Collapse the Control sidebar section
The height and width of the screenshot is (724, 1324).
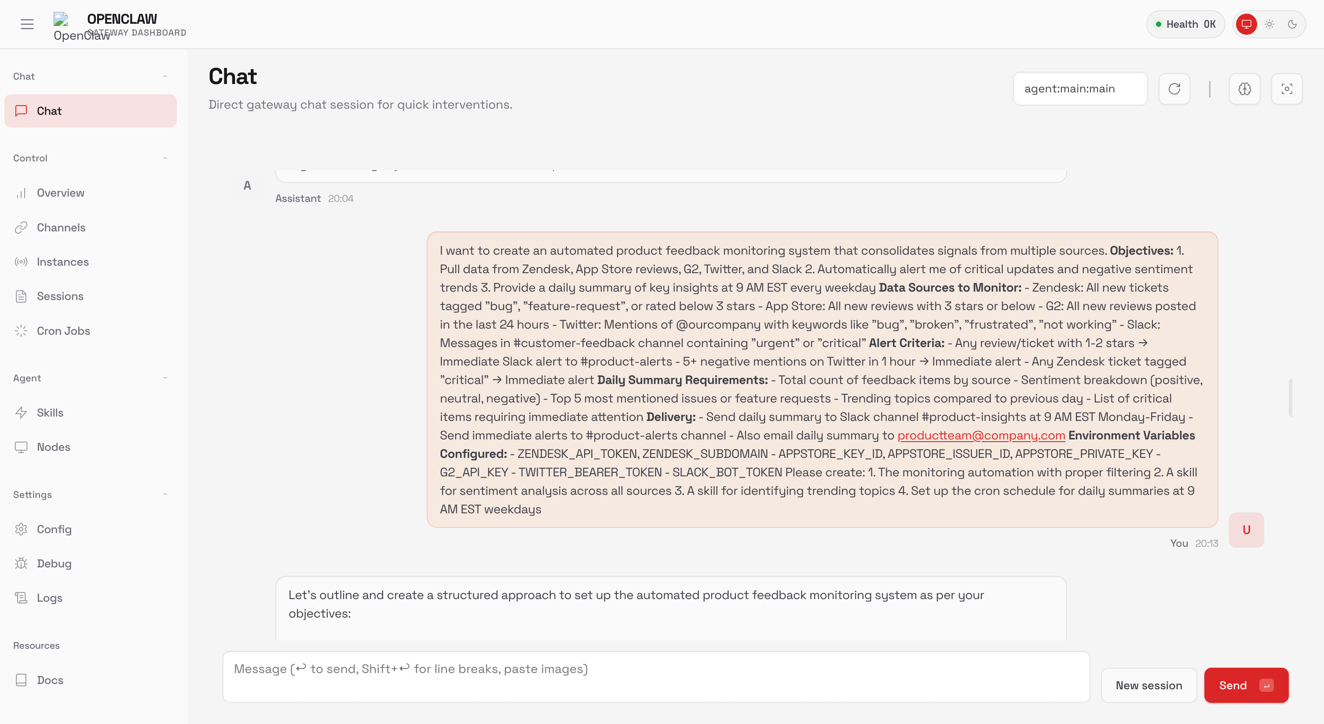(165, 158)
